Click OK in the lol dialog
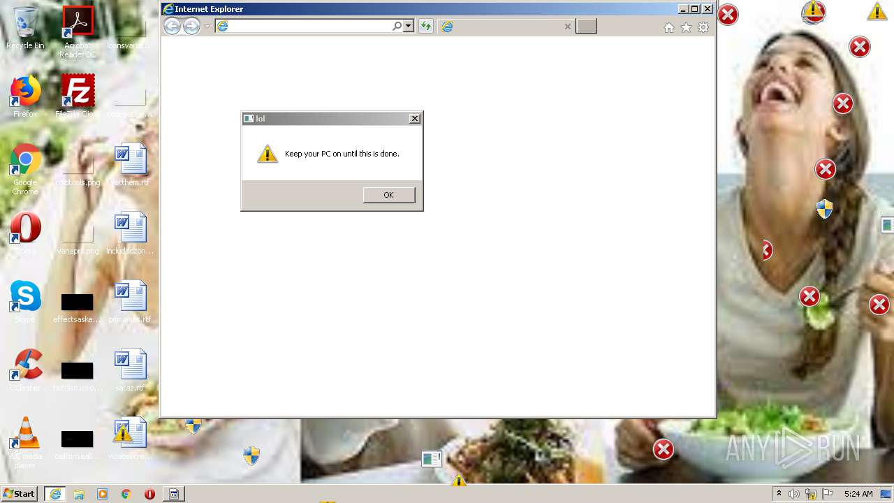Viewport: 894px width, 503px height. tap(389, 195)
